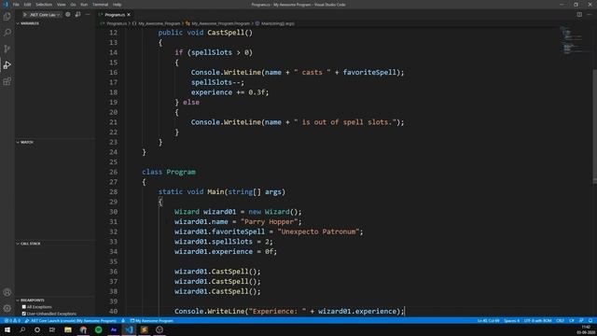
Task: Open the Extensions view
Action: (x=7, y=81)
